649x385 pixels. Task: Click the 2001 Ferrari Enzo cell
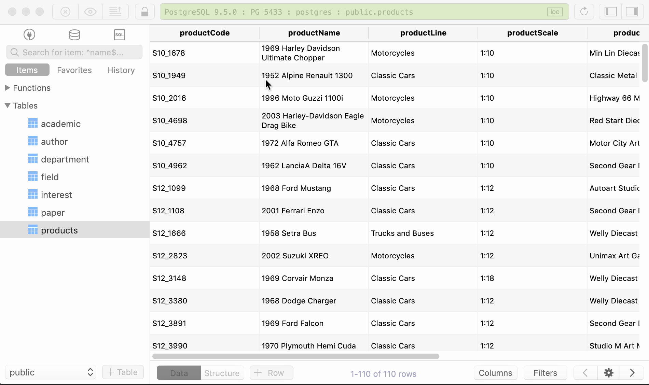click(314, 211)
